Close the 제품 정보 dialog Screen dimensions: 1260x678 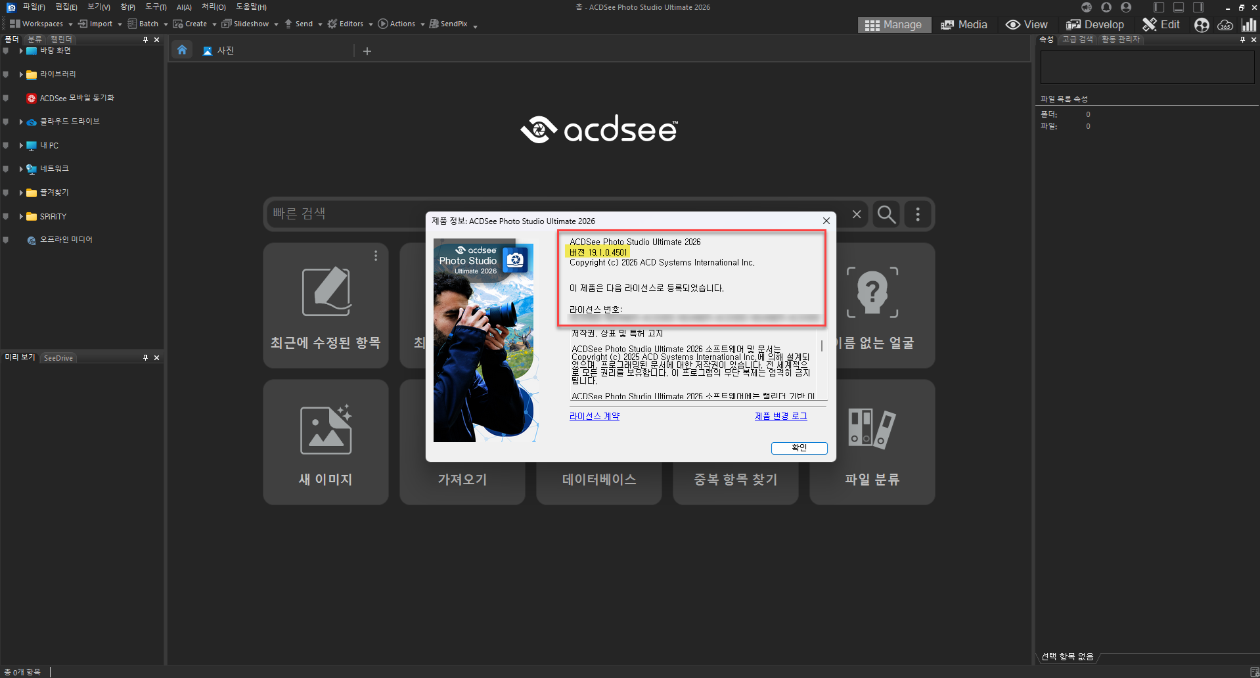point(826,221)
